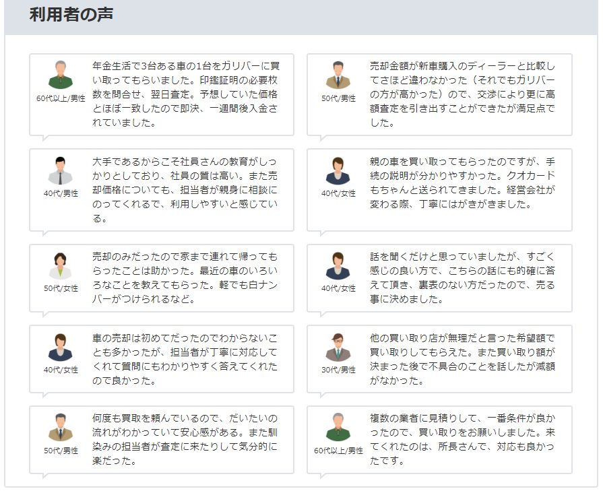Viewport: 603px width, 491px height.
Task: Click the 50代/女性 label
Action: pyautogui.click(x=61, y=288)
